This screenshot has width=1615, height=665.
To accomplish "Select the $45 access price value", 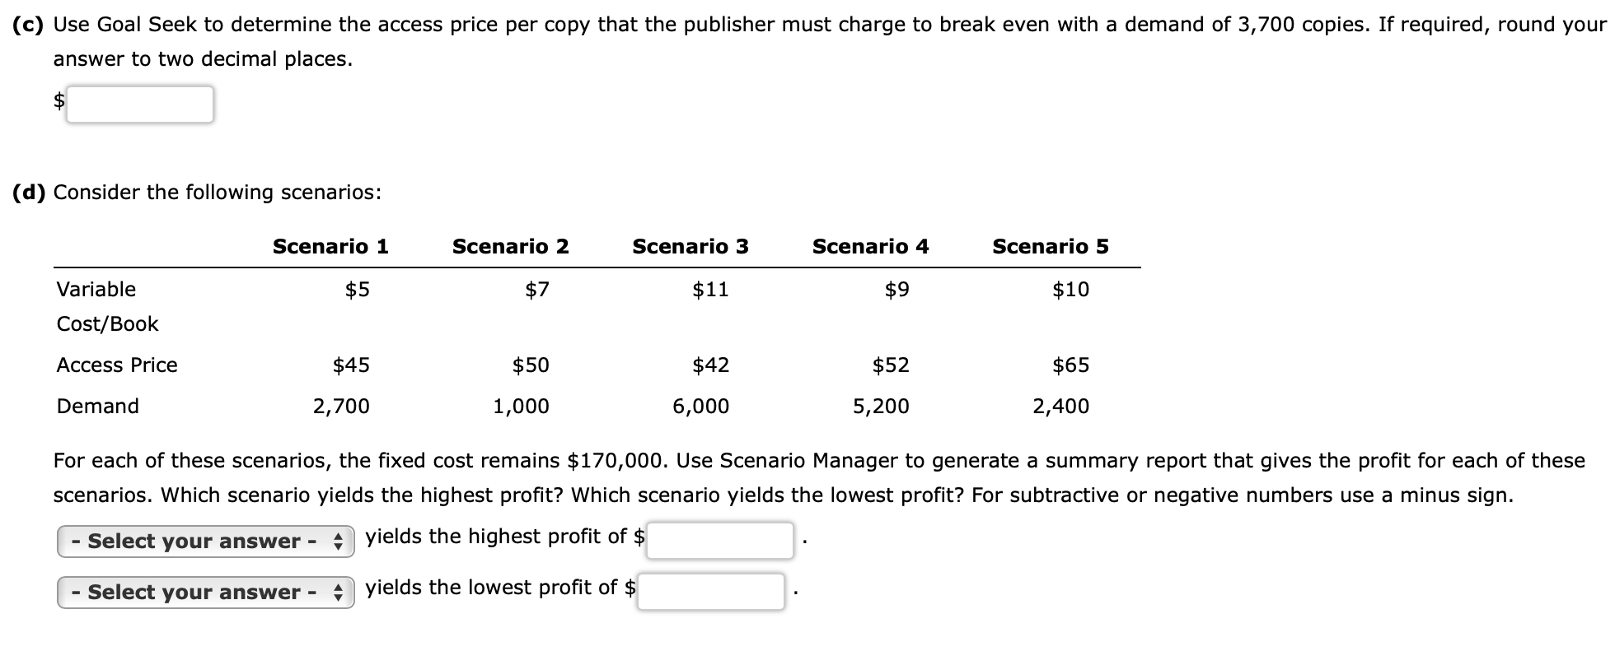I will point(351,365).
